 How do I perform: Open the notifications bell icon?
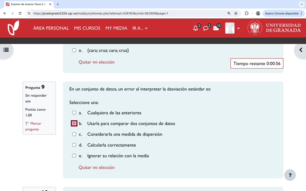tap(196, 28)
